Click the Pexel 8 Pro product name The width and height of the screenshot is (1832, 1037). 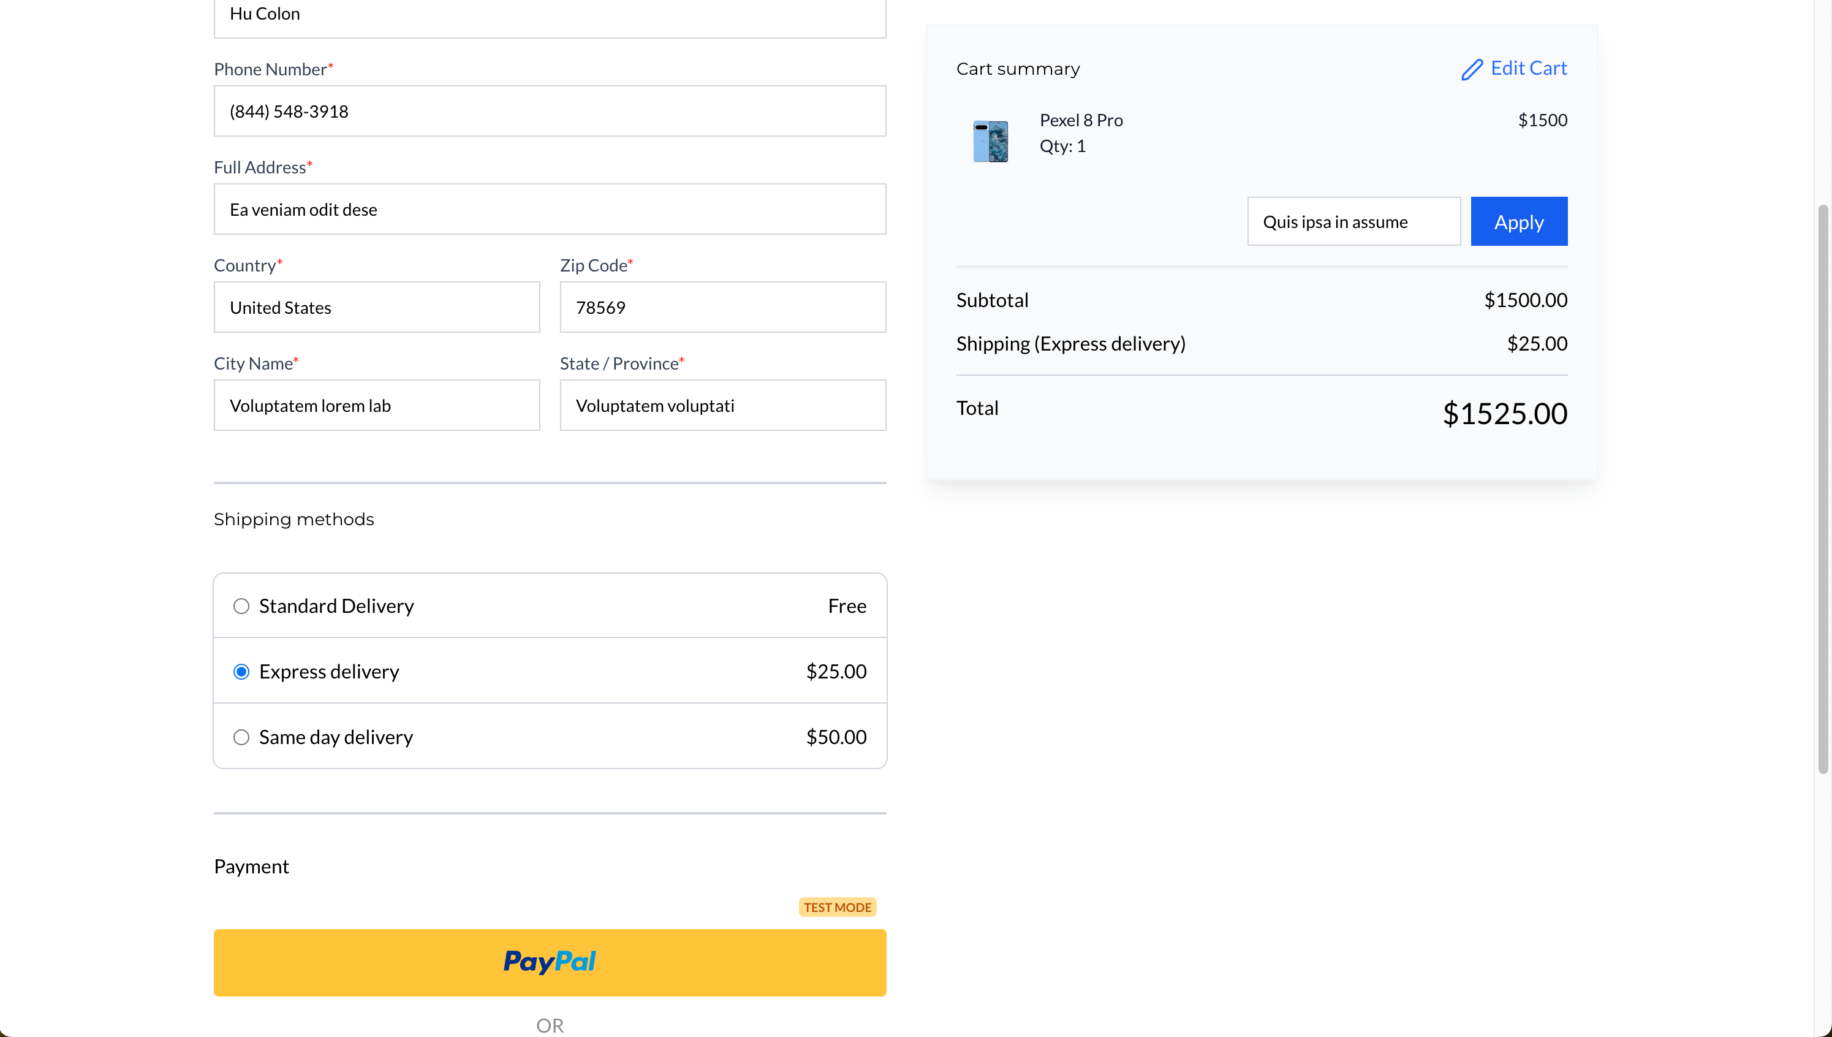click(x=1081, y=120)
